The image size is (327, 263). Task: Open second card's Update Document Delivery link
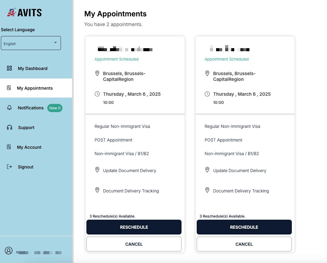tap(239, 171)
